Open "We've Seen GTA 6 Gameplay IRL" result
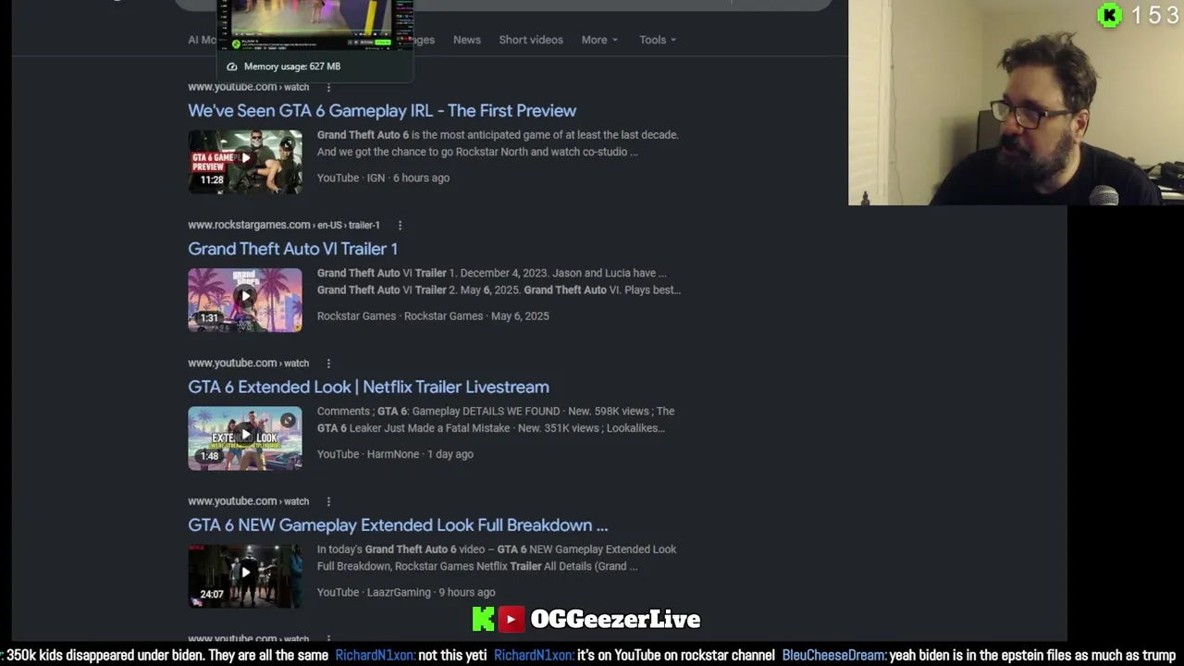The height and width of the screenshot is (666, 1184). coord(382,110)
